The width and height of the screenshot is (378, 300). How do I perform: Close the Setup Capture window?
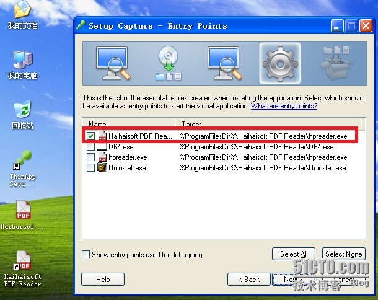[x=366, y=26]
